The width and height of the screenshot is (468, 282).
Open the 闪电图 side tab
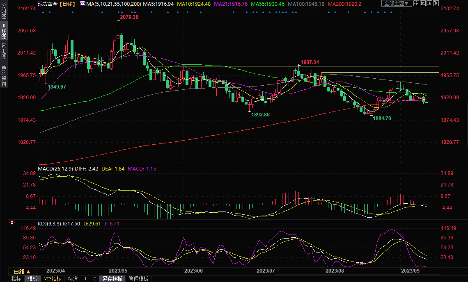pyautogui.click(x=4, y=51)
